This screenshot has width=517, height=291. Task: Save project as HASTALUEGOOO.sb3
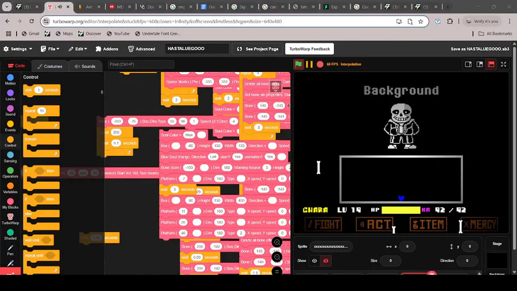(480, 49)
